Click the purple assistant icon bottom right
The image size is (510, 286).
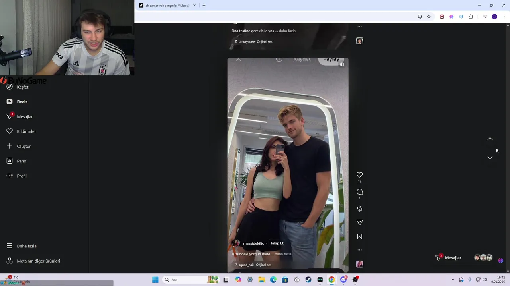[501, 261]
